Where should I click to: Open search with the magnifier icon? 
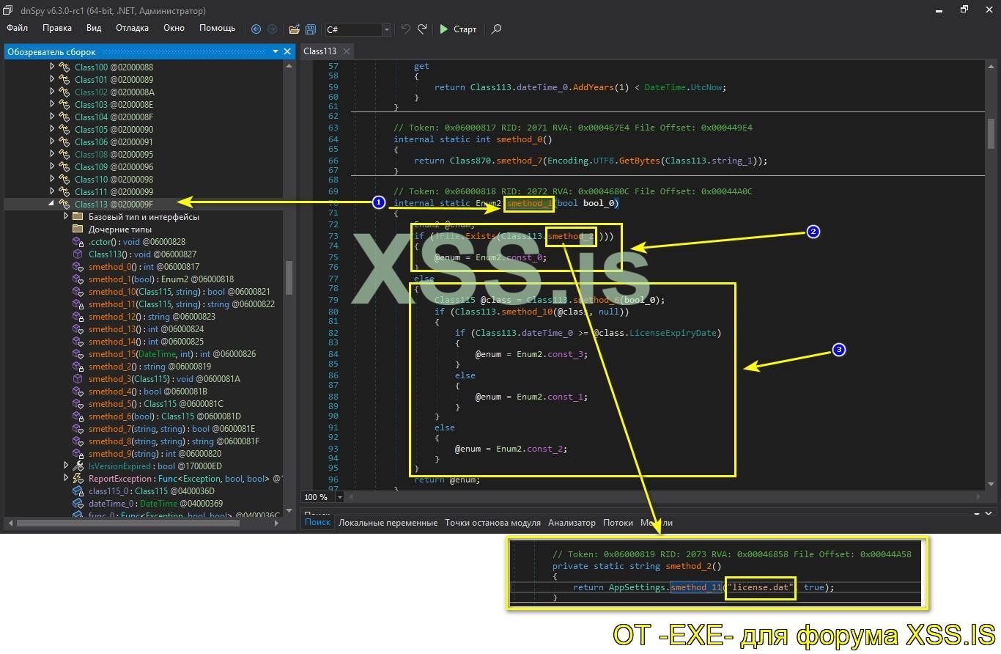click(496, 29)
